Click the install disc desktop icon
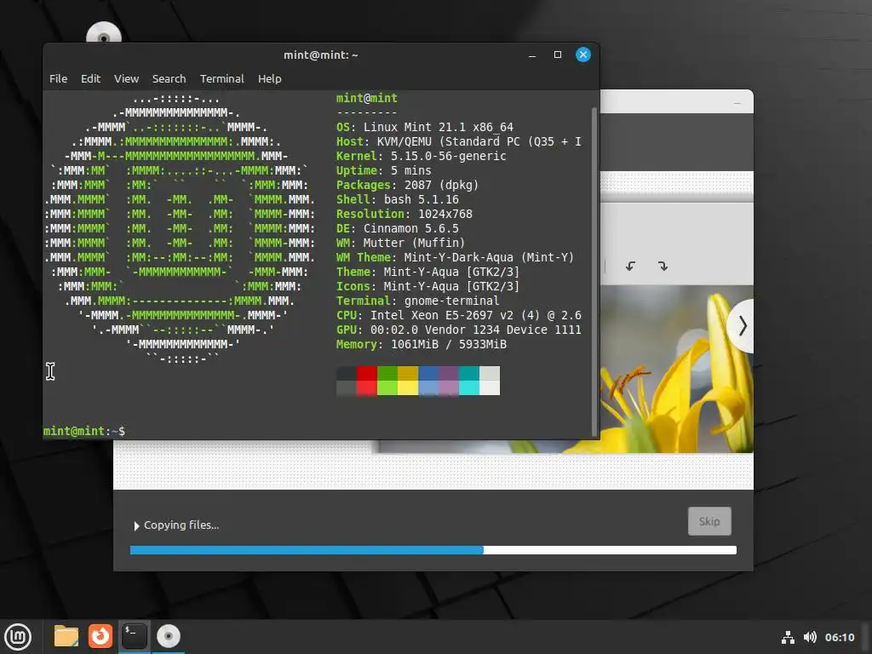The width and height of the screenshot is (872, 654). pos(103,33)
